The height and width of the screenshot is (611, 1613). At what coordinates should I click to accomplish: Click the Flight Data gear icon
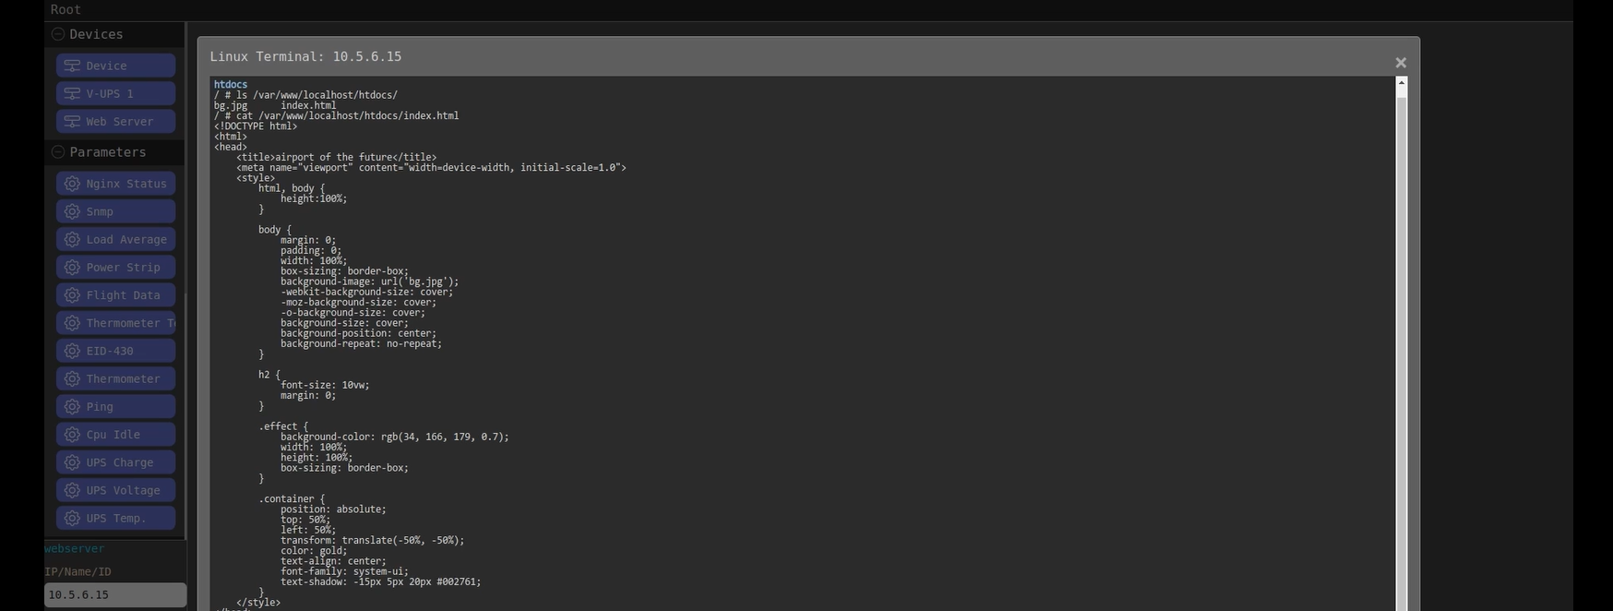72,295
